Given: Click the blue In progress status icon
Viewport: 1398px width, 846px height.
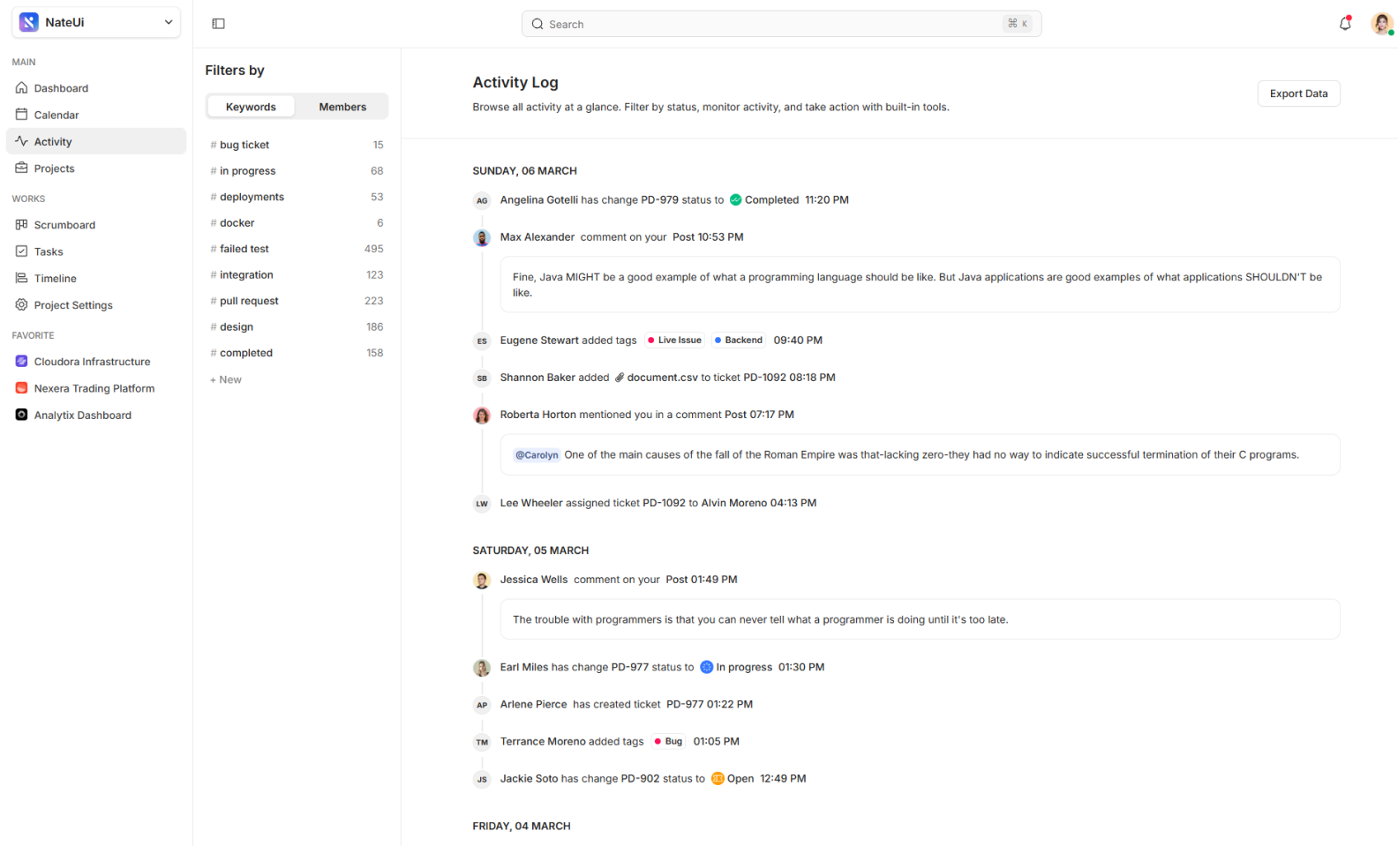Looking at the screenshot, I should (x=706, y=667).
